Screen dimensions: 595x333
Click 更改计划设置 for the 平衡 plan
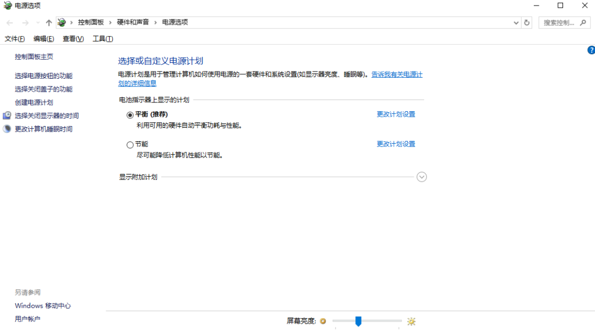(396, 114)
